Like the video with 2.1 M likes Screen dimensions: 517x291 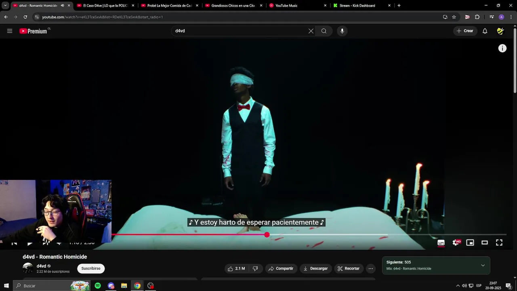(x=236, y=268)
